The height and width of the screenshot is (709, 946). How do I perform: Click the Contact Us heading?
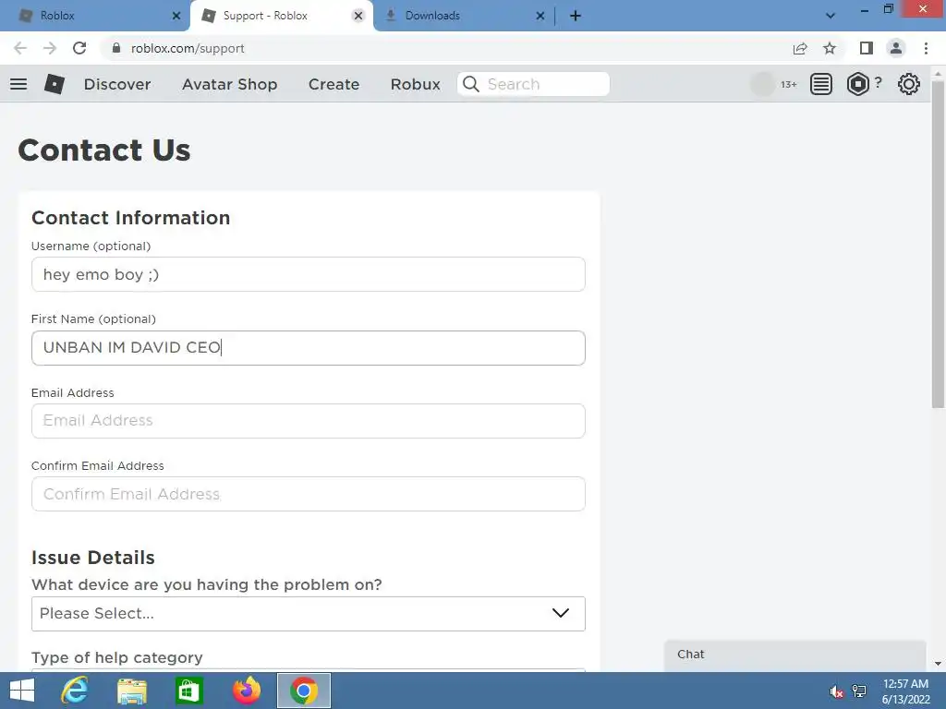(104, 150)
